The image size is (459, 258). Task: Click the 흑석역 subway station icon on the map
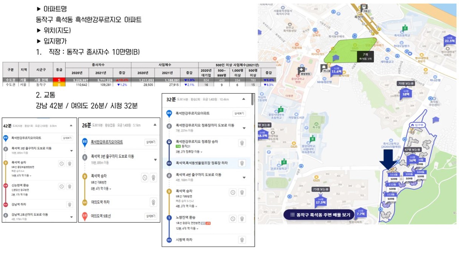point(364,7)
